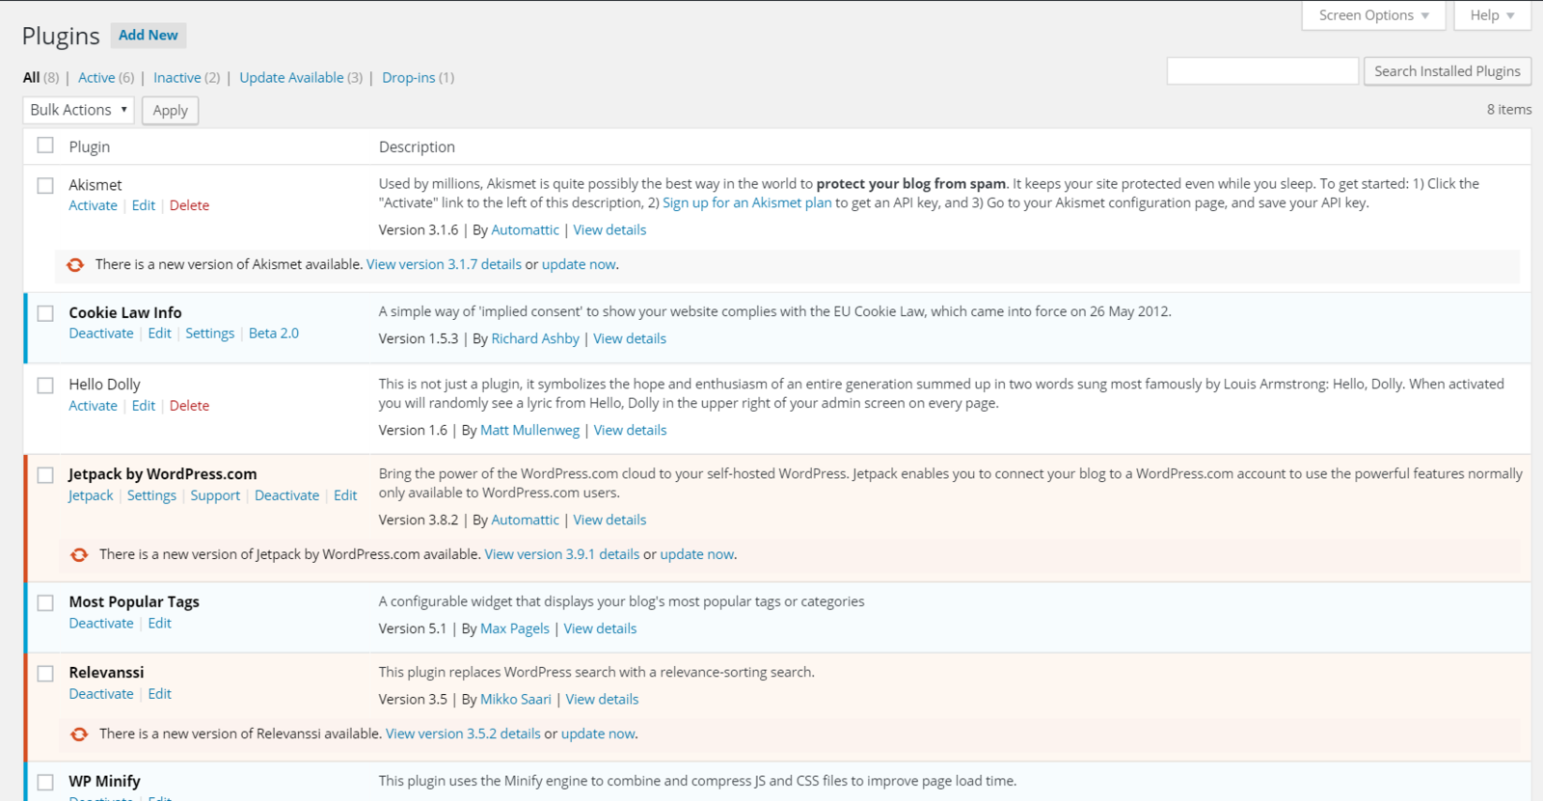This screenshot has height=801, width=1543.
Task: Click the Jetpack update available icon
Action: (79, 554)
